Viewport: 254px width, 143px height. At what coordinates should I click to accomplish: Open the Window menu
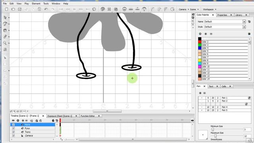[56, 4]
